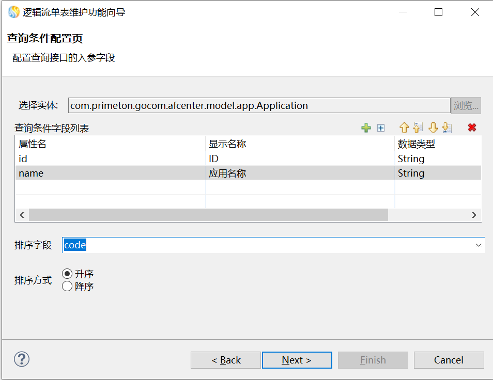Click the Back button
This screenshot has height=380, width=493.
point(226,360)
